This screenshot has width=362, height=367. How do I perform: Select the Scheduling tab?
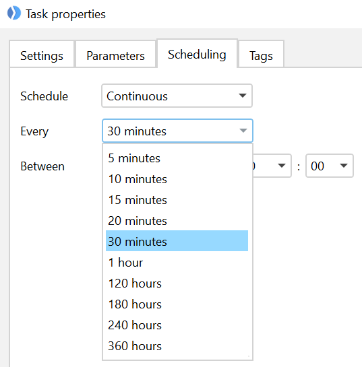pyautogui.click(x=197, y=53)
